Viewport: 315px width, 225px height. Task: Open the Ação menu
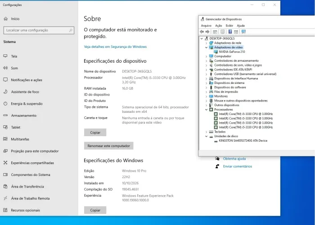(x=219, y=26)
